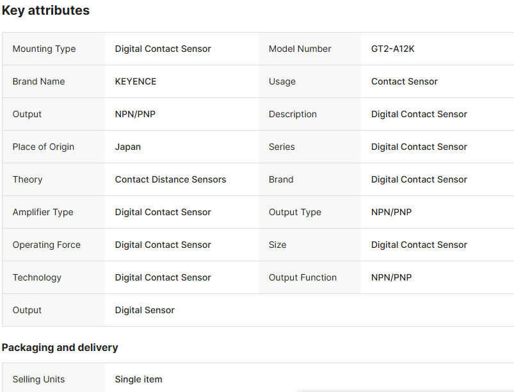Click the Packaging and delivery heading
Viewport: 514px width, 392px height.
coord(60,347)
